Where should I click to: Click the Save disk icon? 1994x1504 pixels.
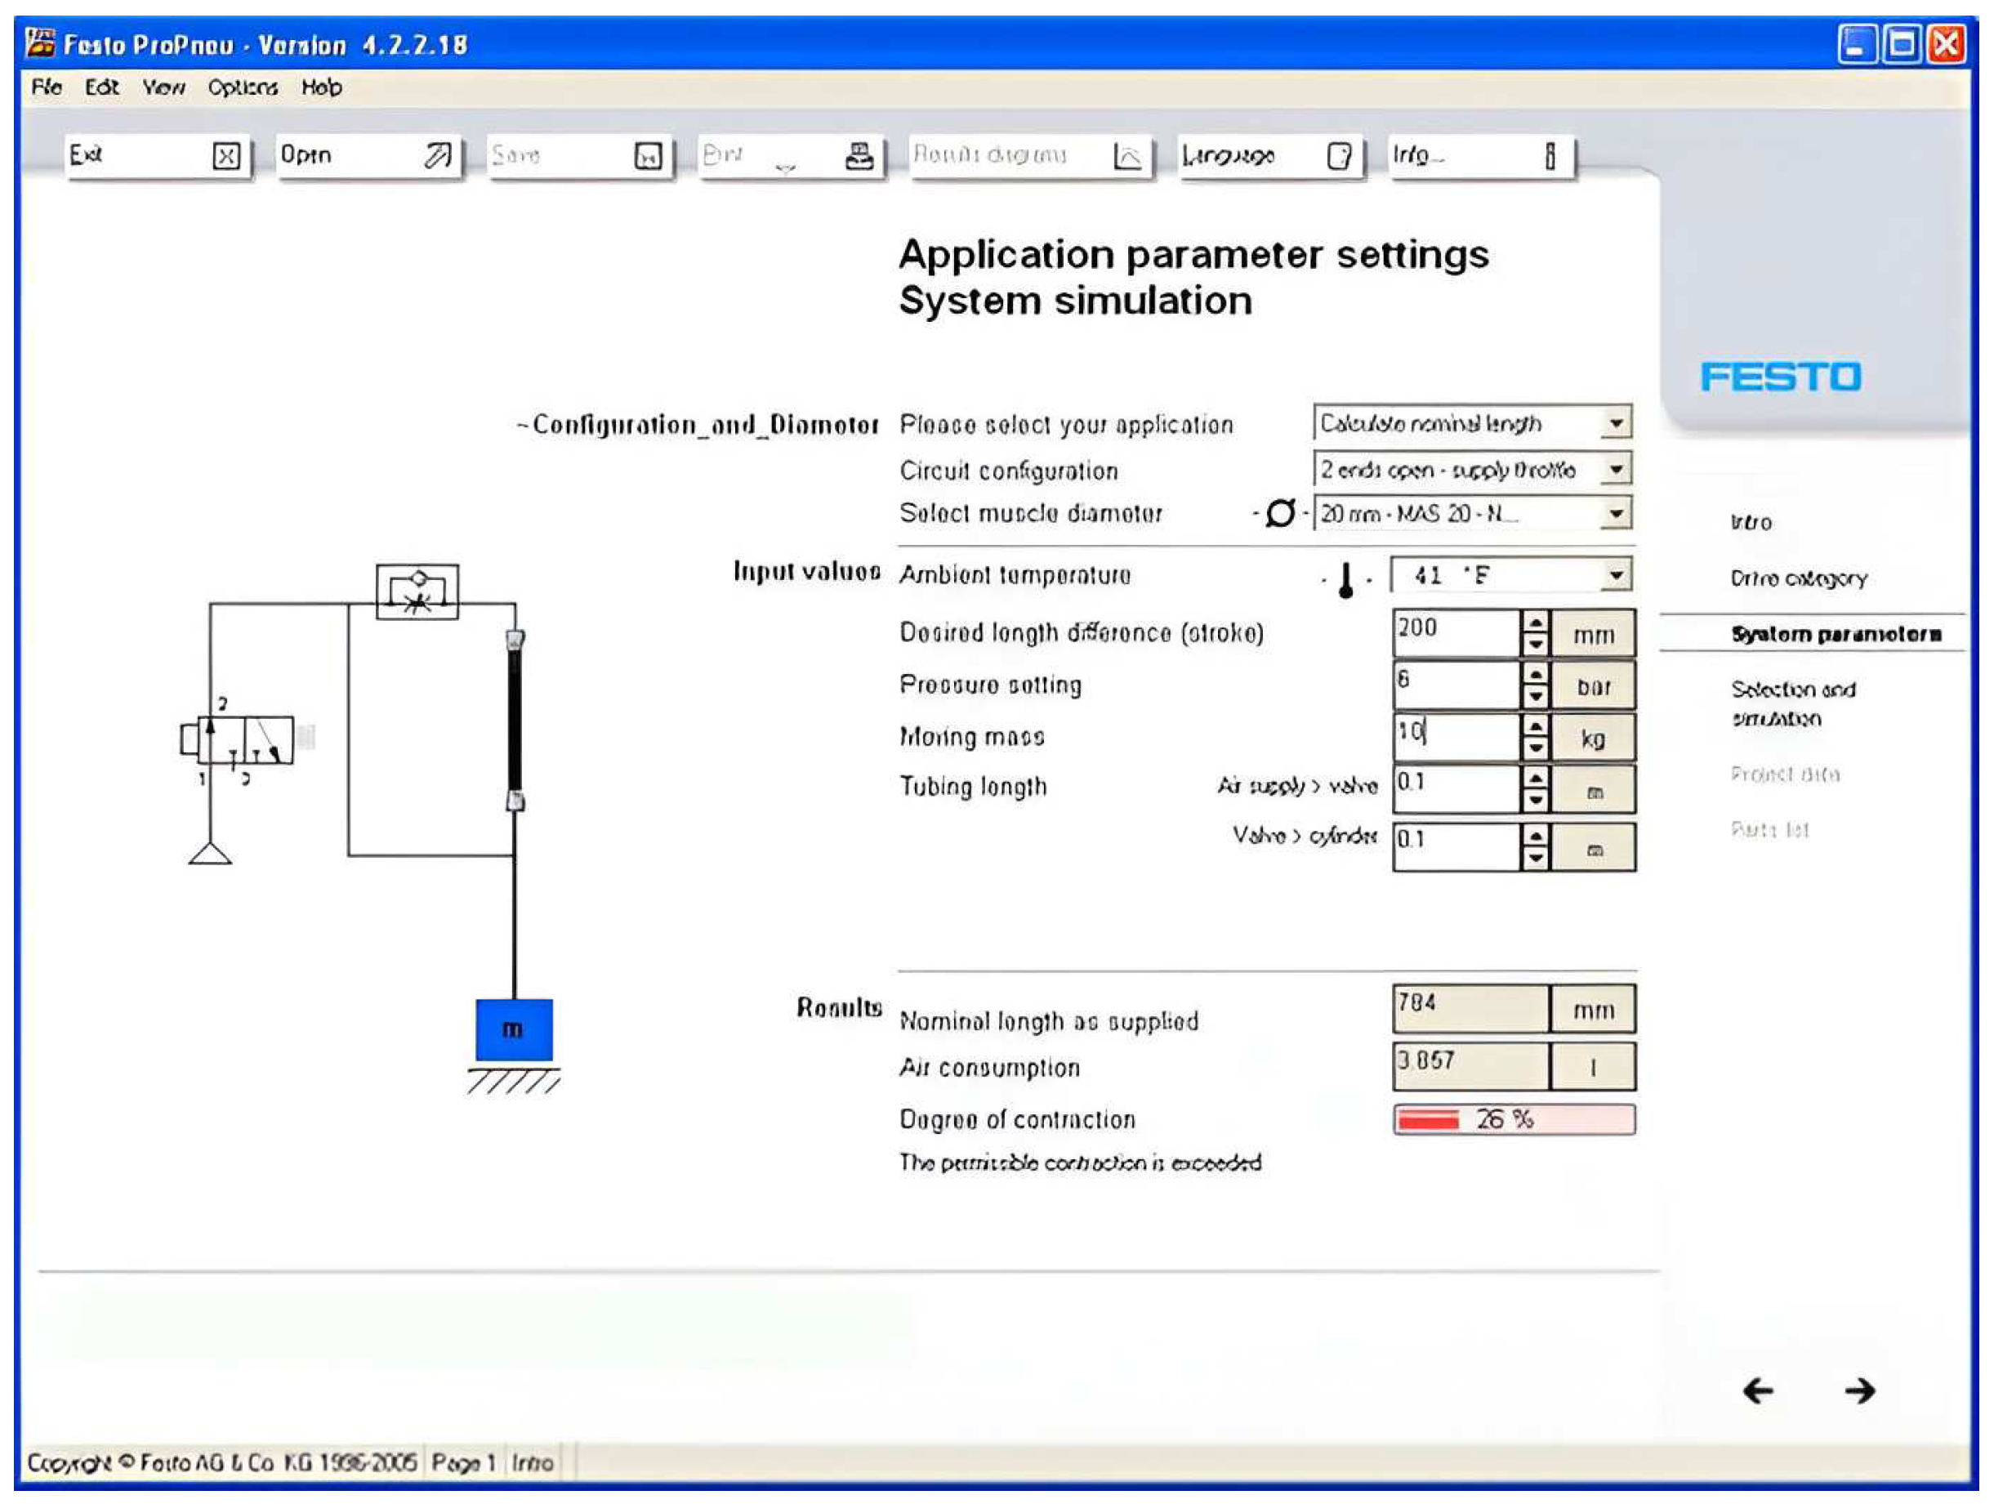648,157
